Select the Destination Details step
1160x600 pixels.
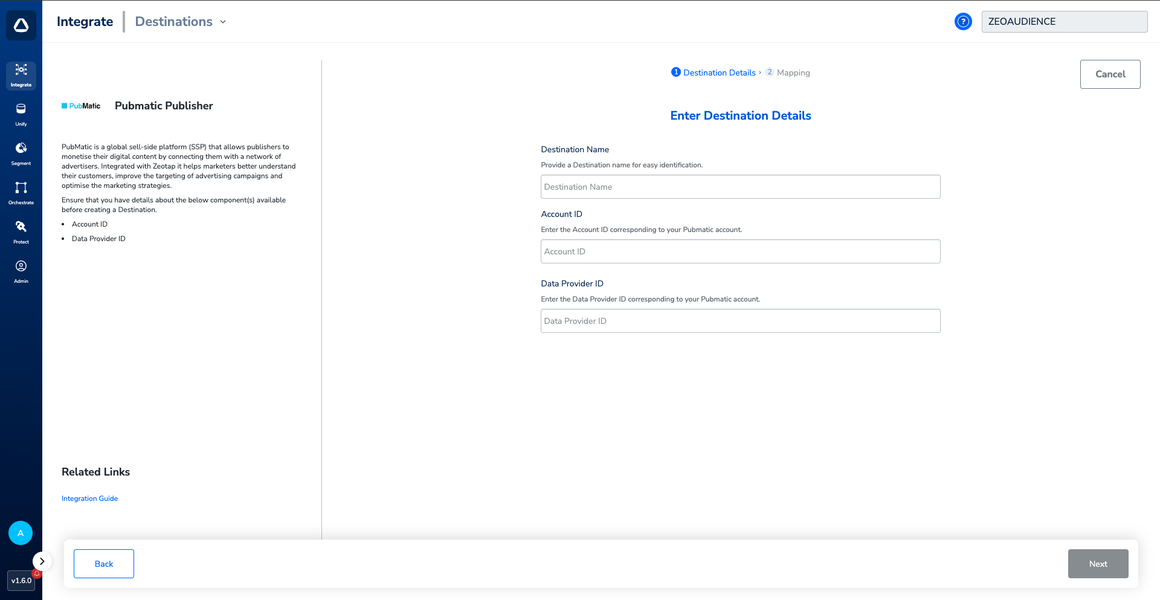point(714,73)
